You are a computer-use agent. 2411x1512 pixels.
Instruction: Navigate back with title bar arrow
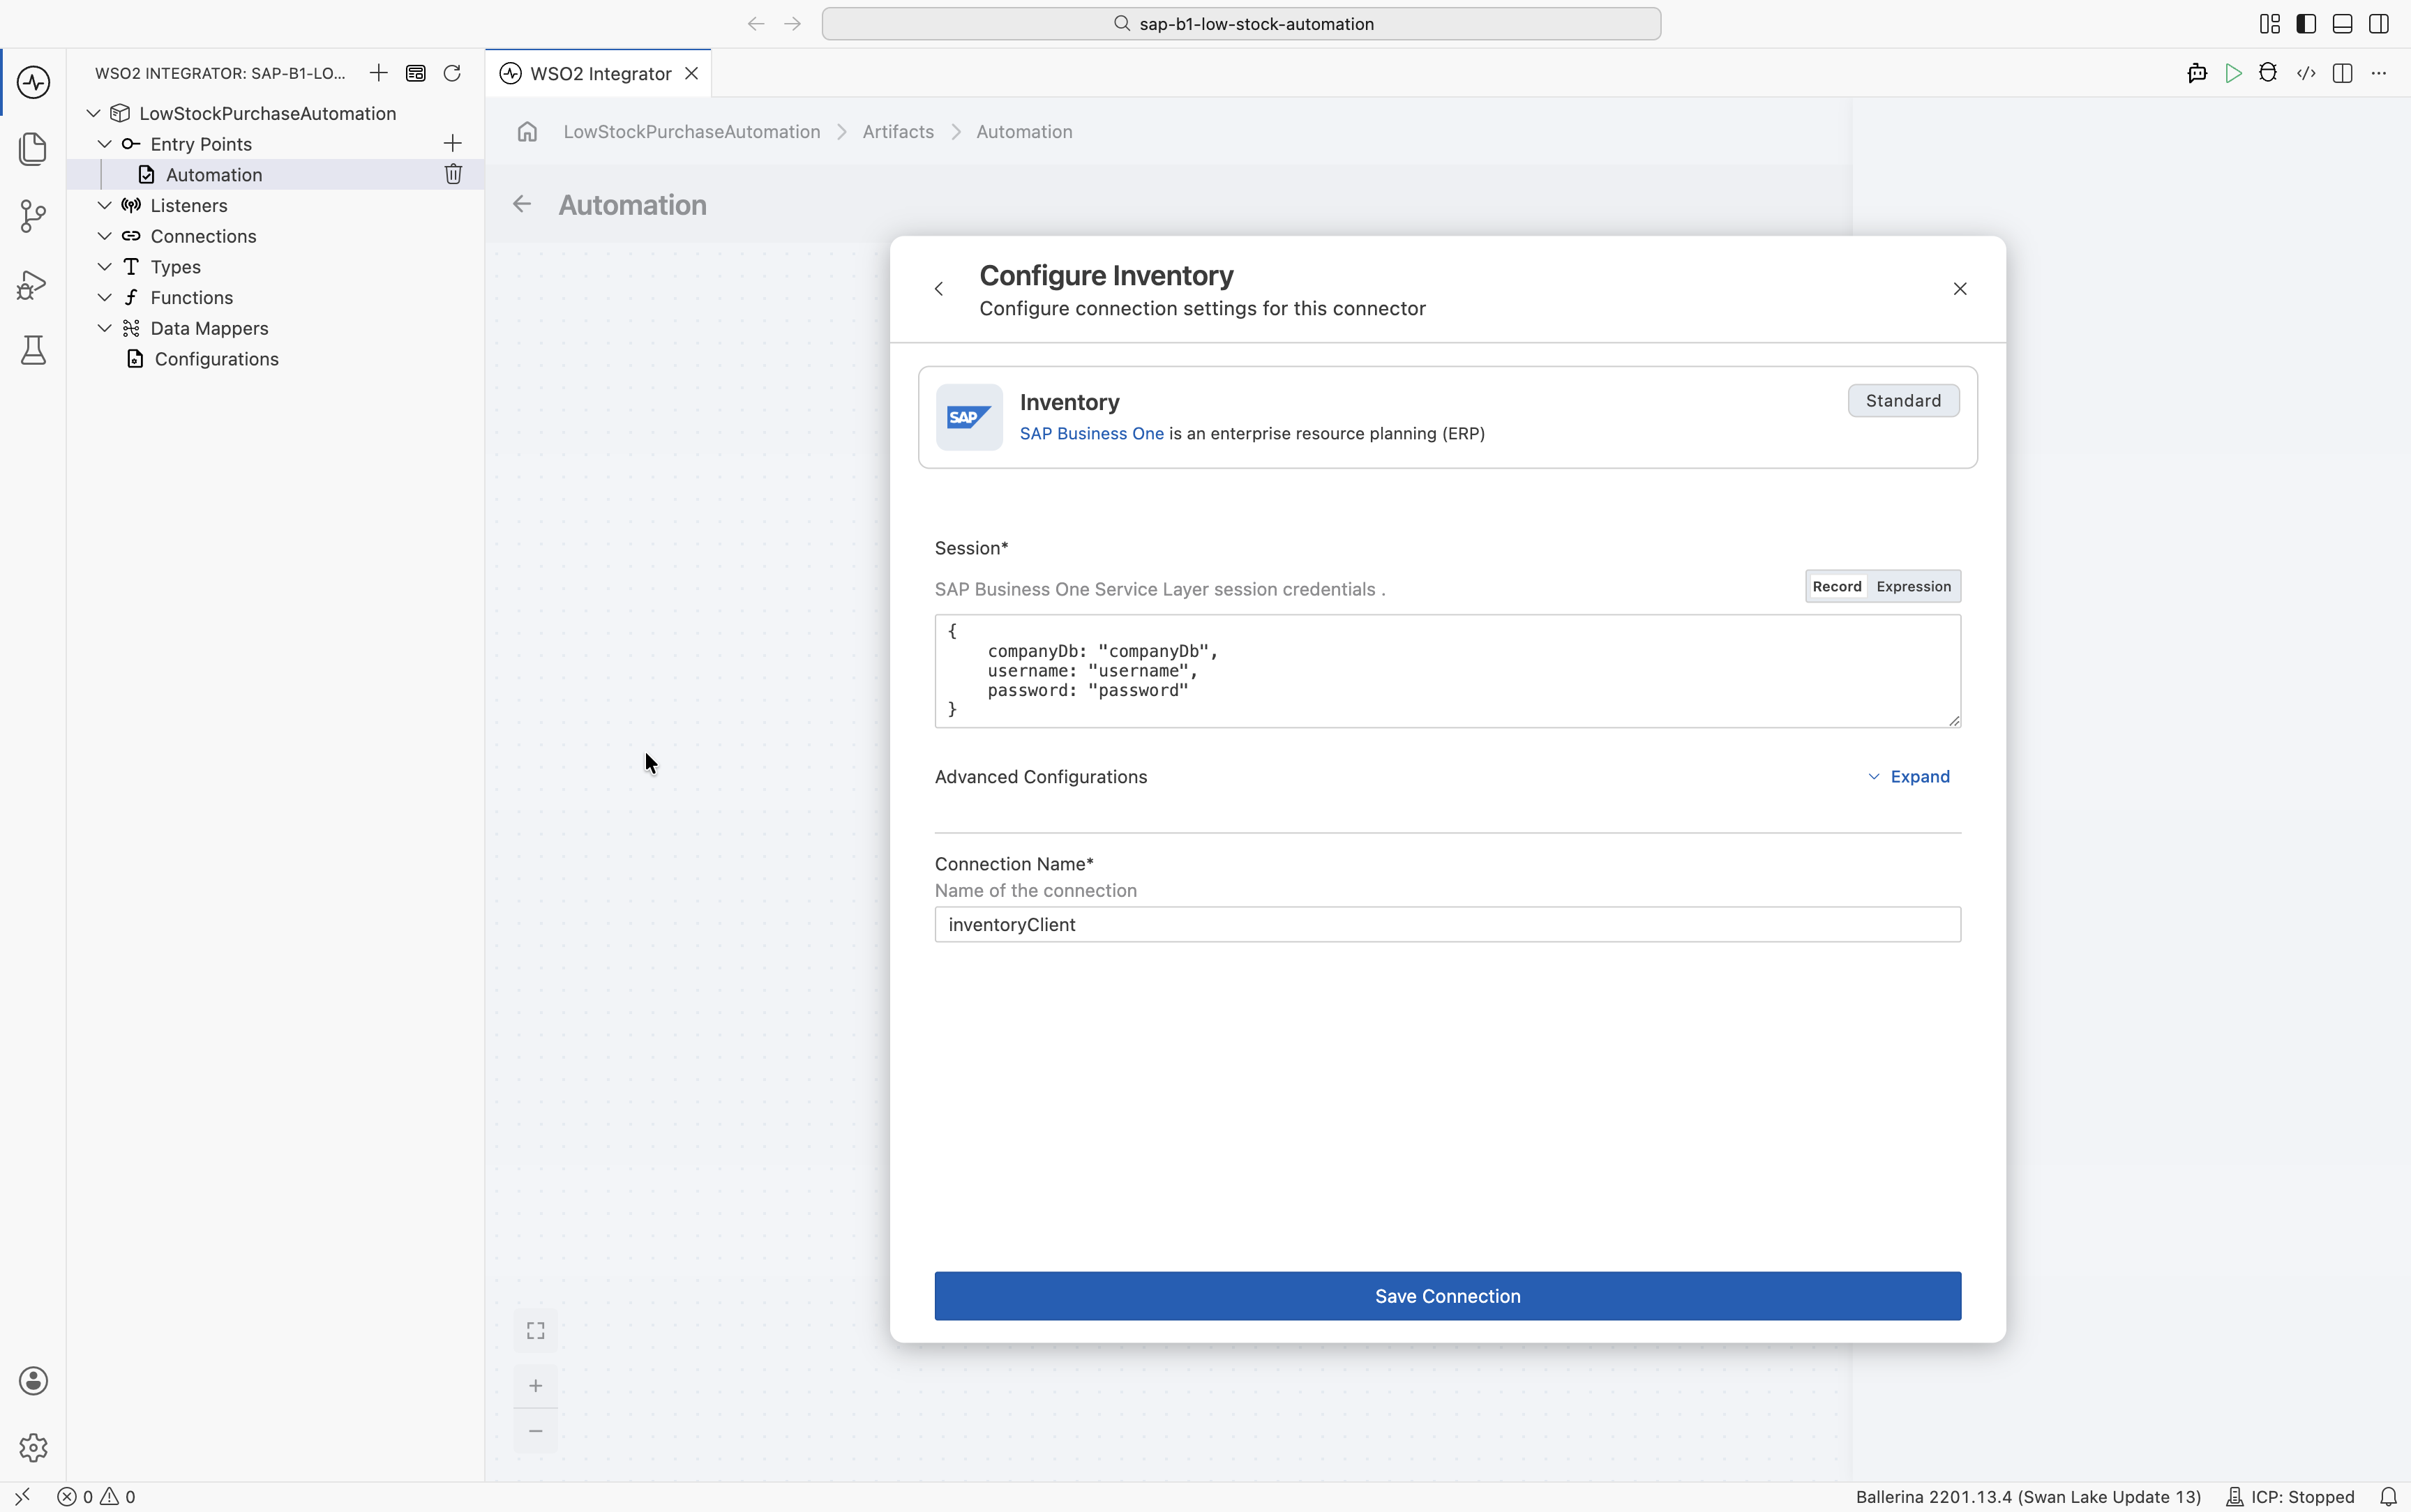756,24
